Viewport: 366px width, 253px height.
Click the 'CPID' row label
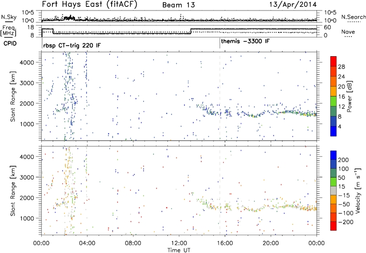pos(10,43)
